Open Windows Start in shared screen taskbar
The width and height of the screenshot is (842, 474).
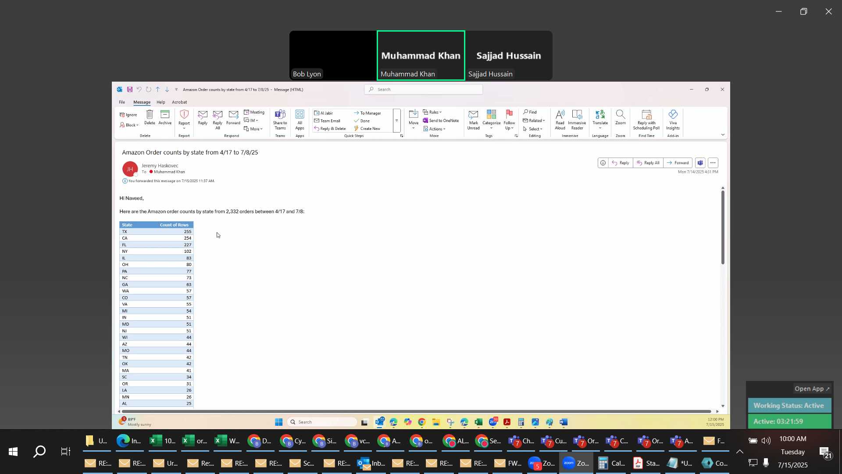pyautogui.click(x=278, y=422)
